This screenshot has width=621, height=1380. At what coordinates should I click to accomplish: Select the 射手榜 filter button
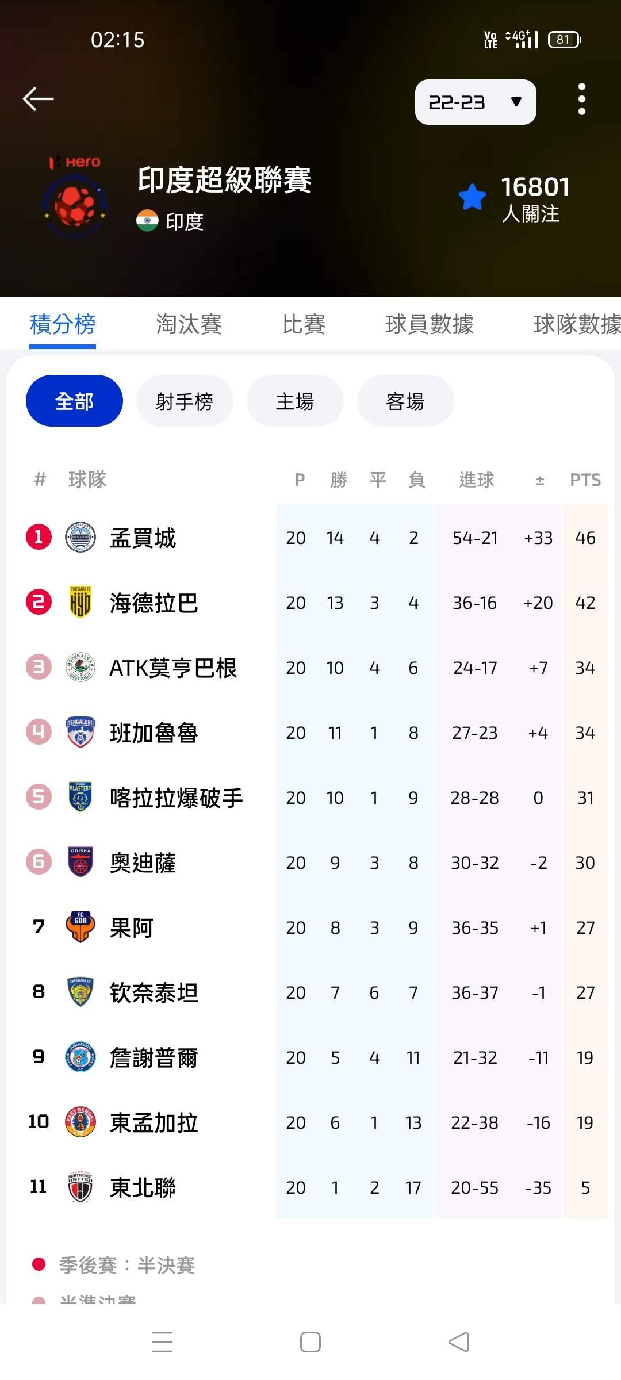[x=185, y=401]
